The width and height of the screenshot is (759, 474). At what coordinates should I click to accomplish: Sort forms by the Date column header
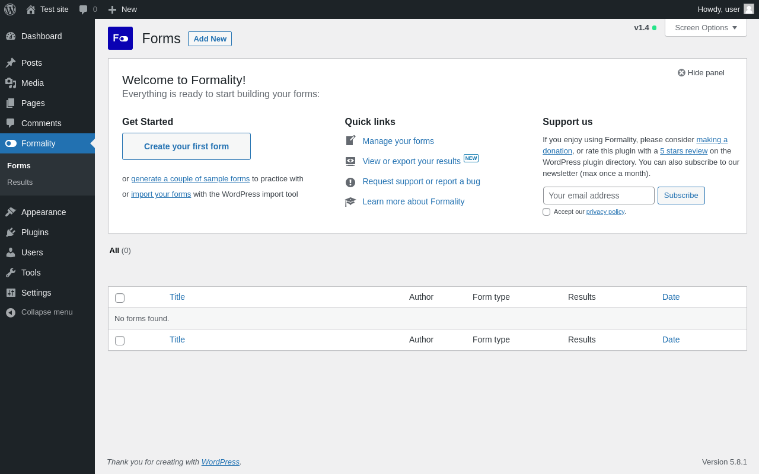coord(671,297)
